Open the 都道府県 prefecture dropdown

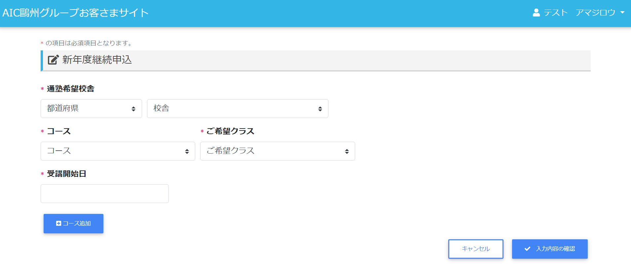click(91, 108)
